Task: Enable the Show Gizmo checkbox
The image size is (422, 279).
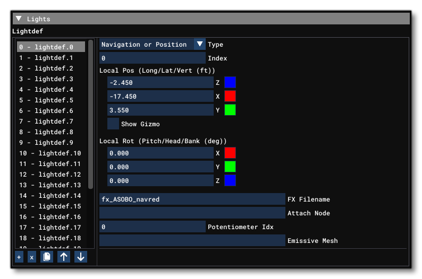Action: click(113, 124)
